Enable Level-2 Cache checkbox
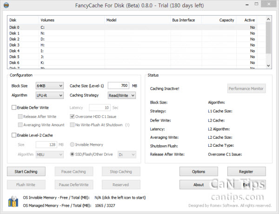Viewport: 279px width, 214px height. pyautogui.click(x=14, y=135)
